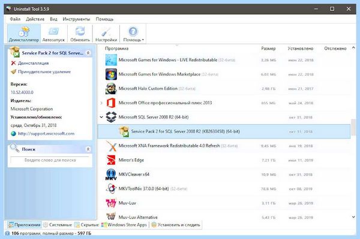This screenshot has height=239, width=360.
Task: Click the red X icon next to Деинсталляция
Action: click(x=13, y=63)
